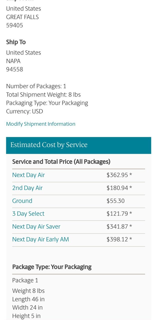This screenshot has width=157, height=320.
Task: Select Next Day Air Early AM service
Action: click(x=41, y=240)
